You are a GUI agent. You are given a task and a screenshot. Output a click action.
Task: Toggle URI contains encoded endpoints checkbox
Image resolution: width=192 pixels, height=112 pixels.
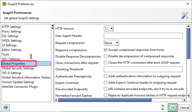[105, 89]
